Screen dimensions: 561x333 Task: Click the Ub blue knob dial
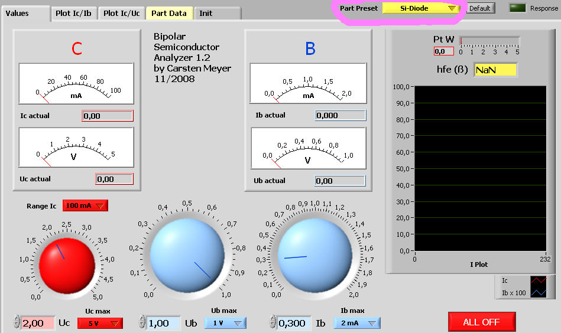187,254
